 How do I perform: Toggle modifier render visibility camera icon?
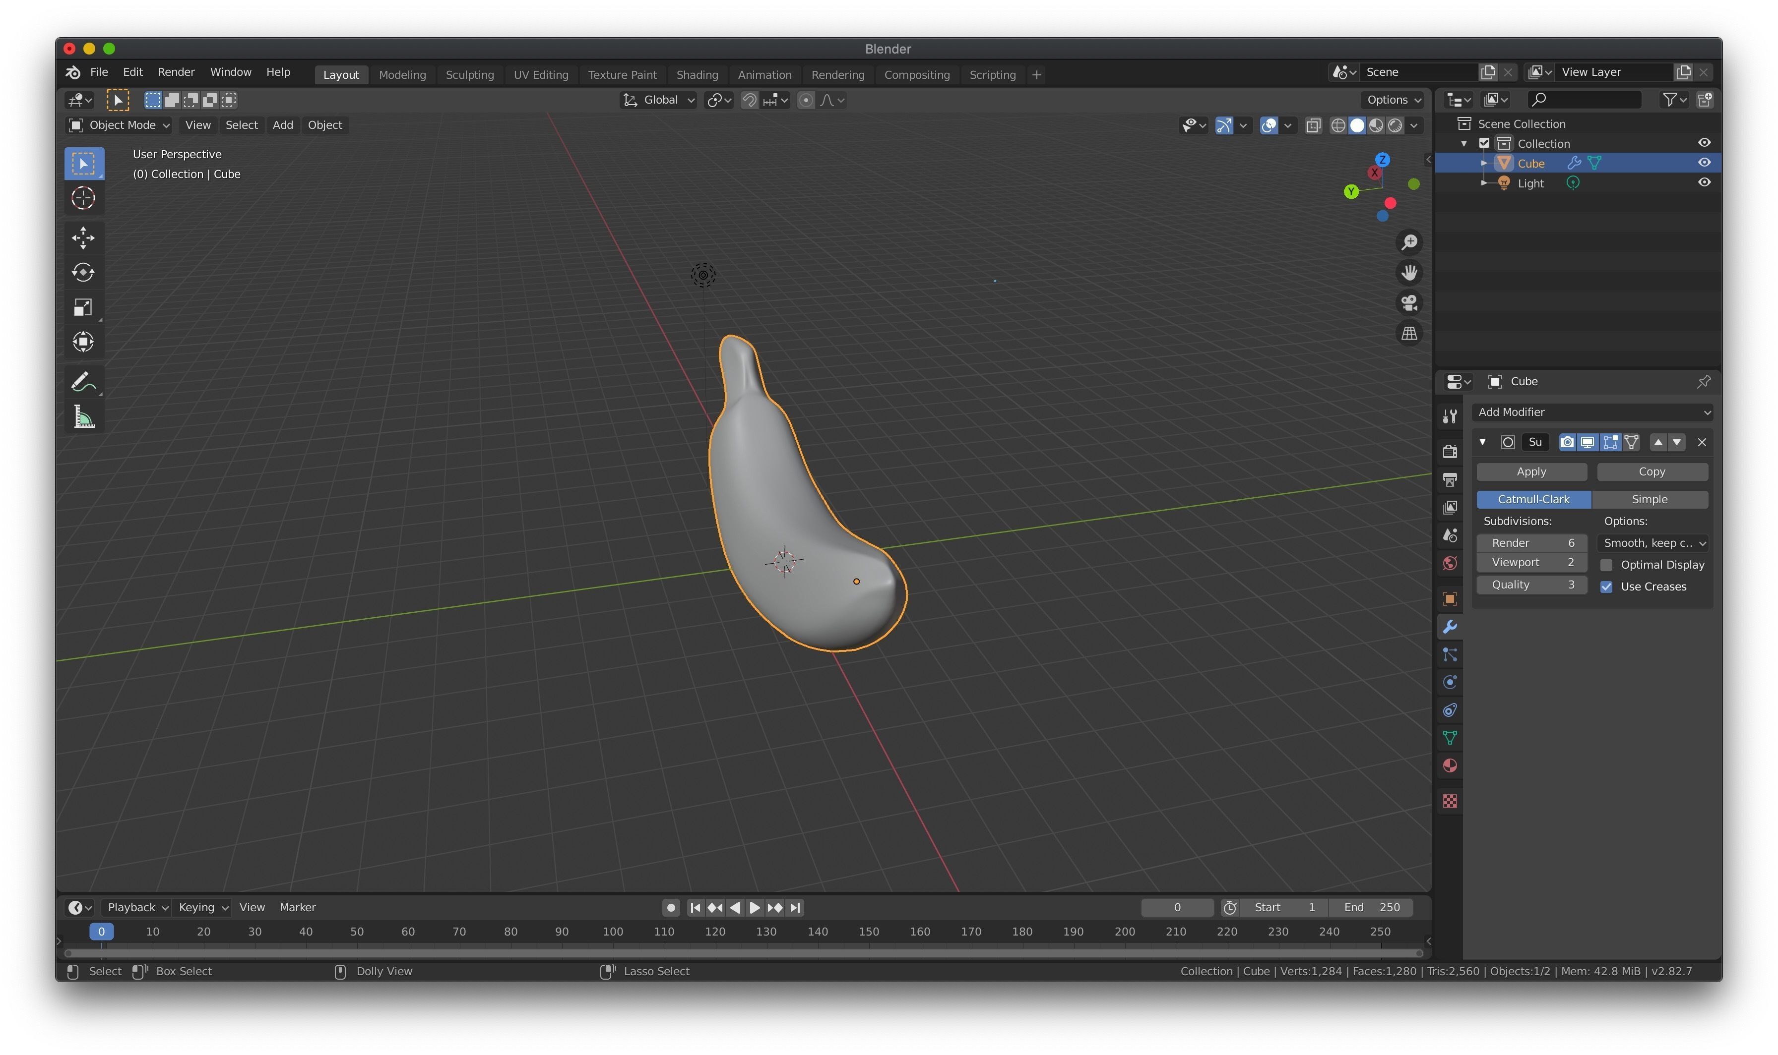(1567, 442)
